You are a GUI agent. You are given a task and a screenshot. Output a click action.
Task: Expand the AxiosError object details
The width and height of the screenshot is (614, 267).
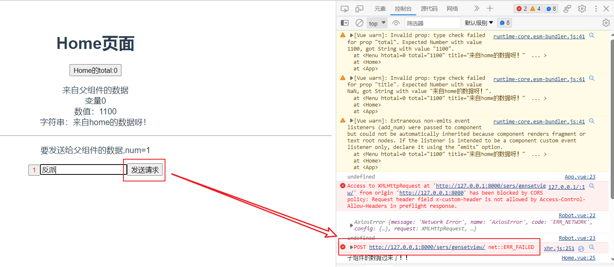pyautogui.click(x=351, y=225)
